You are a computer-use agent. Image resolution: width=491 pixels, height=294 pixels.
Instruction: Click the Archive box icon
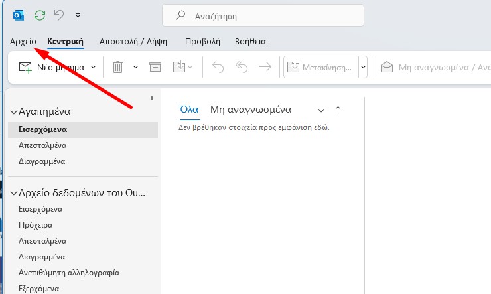(x=155, y=67)
